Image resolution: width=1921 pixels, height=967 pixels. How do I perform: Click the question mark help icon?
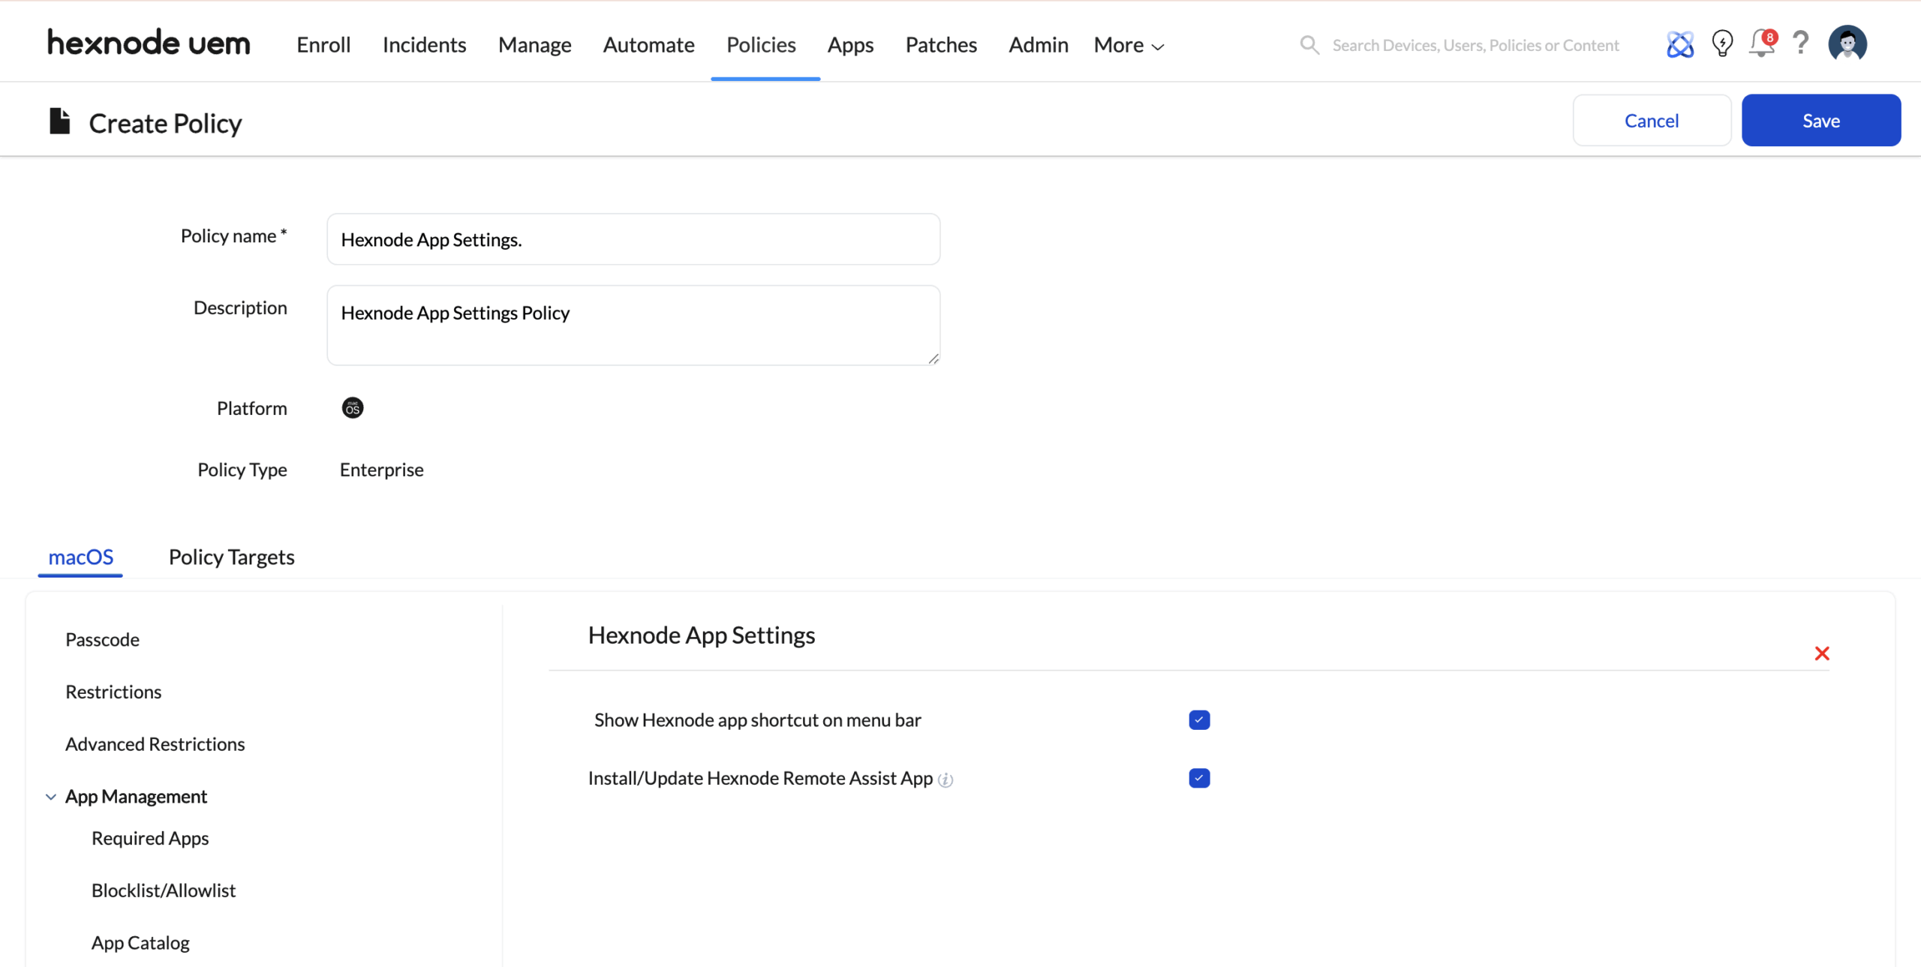[x=1801, y=44]
